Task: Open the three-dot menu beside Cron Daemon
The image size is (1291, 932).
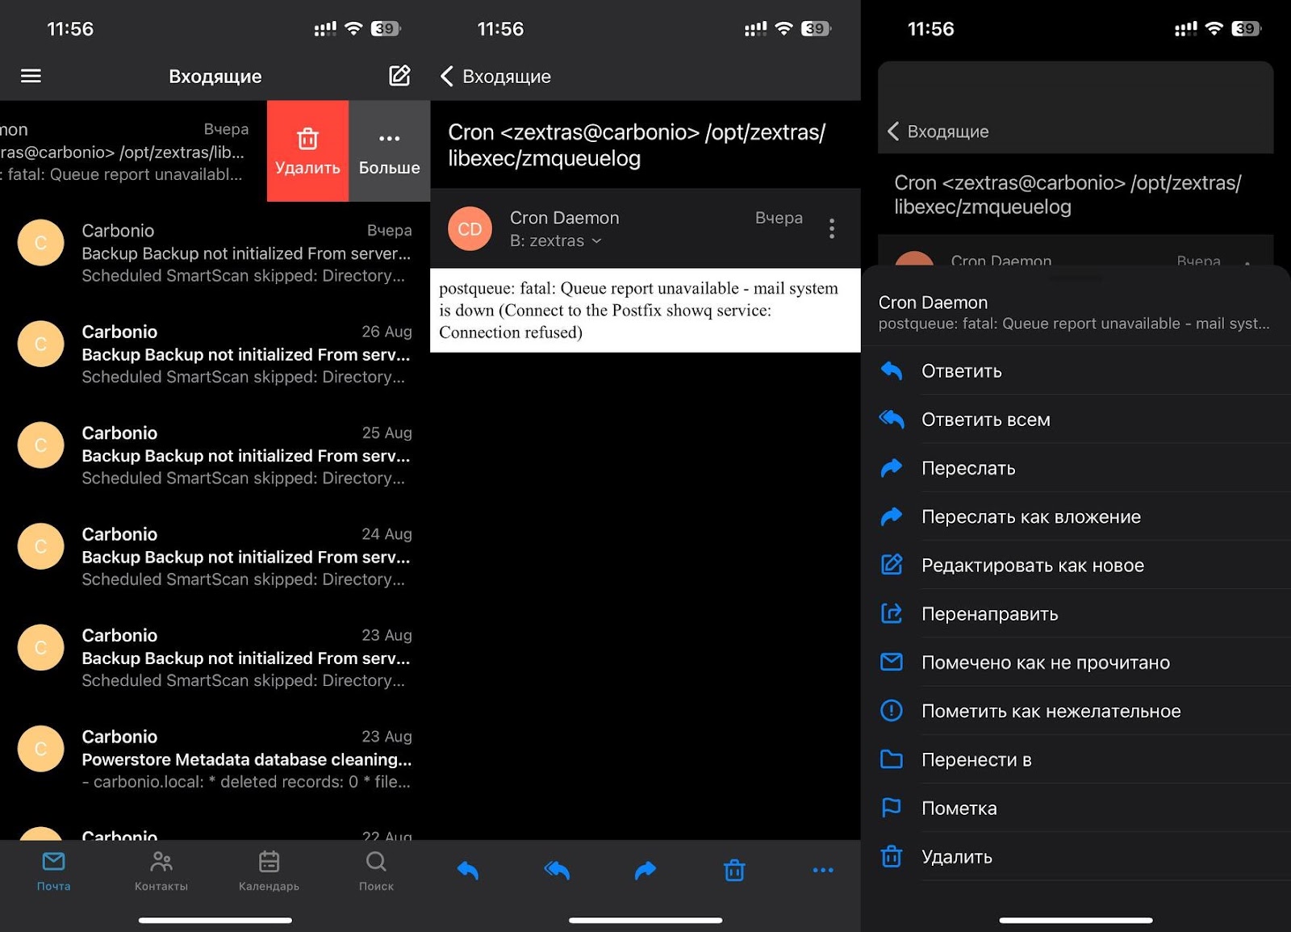Action: click(831, 228)
